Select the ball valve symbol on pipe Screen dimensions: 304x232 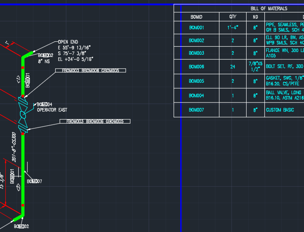pos(23,115)
